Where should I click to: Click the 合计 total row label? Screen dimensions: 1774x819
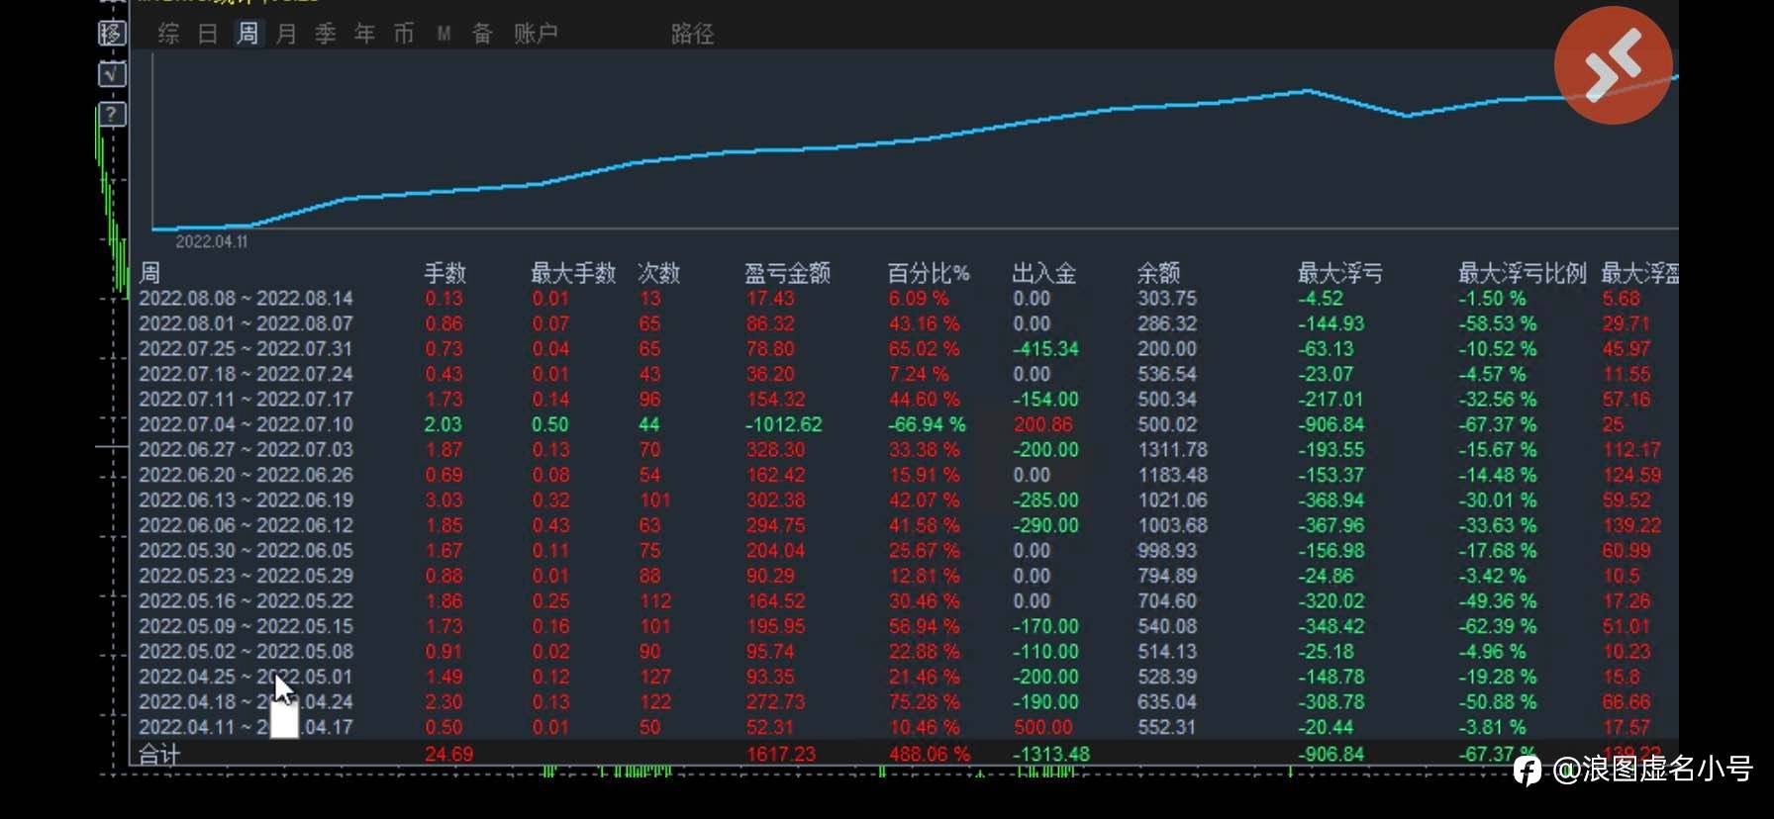tap(159, 755)
